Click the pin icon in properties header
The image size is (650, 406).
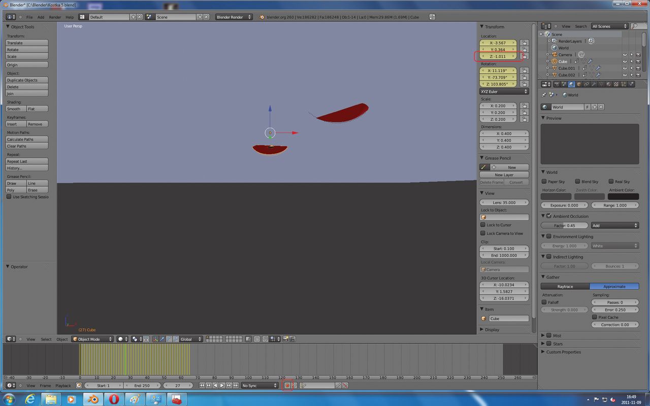pyautogui.click(x=544, y=95)
